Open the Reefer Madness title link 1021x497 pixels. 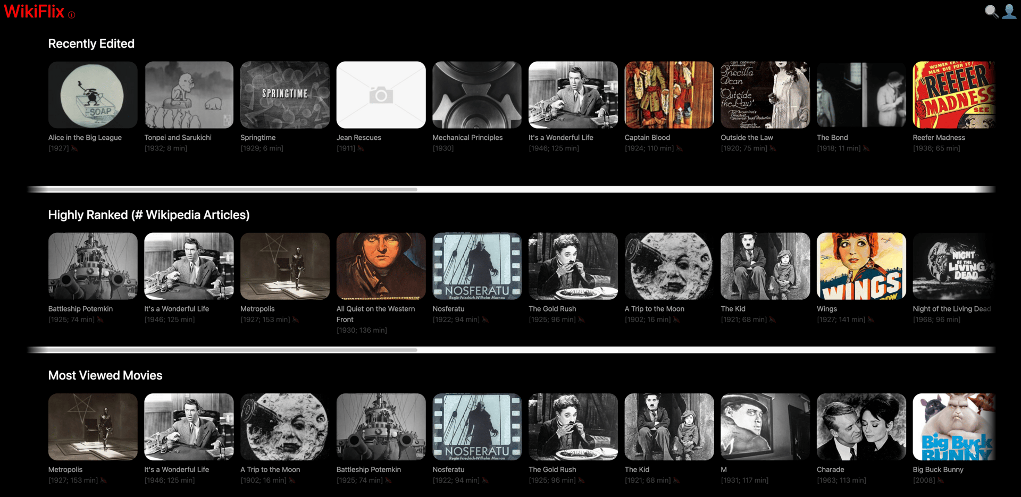tap(939, 138)
